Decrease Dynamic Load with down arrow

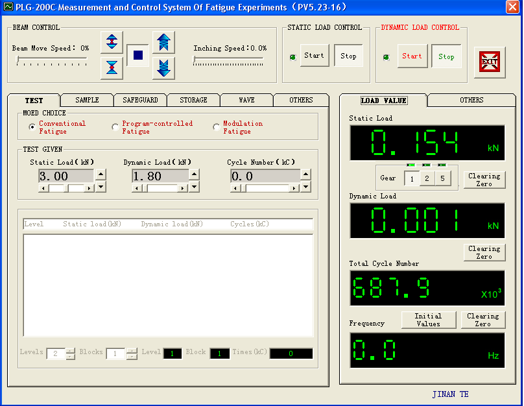(194, 187)
